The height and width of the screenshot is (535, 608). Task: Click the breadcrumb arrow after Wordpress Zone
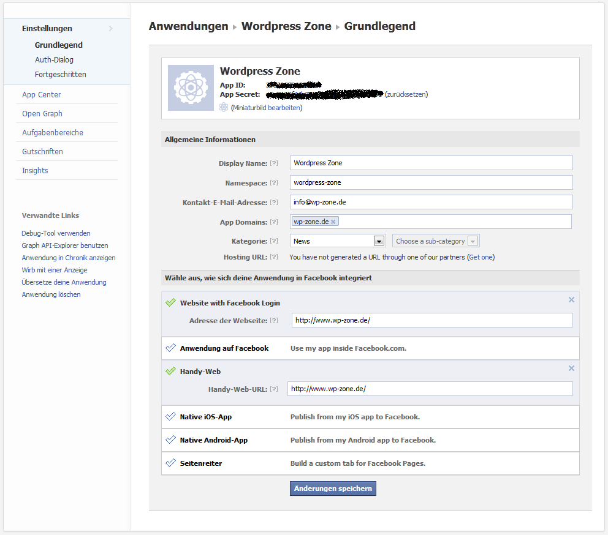click(x=338, y=27)
